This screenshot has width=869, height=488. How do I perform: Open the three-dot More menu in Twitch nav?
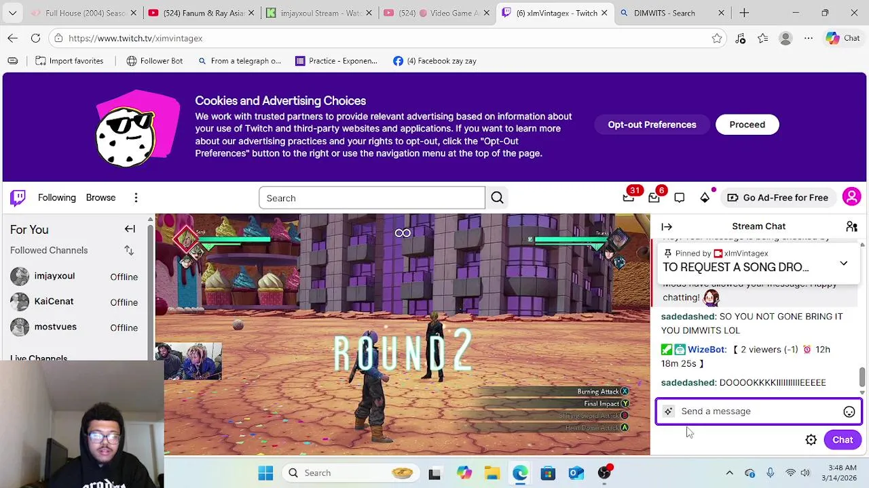(x=136, y=198)
